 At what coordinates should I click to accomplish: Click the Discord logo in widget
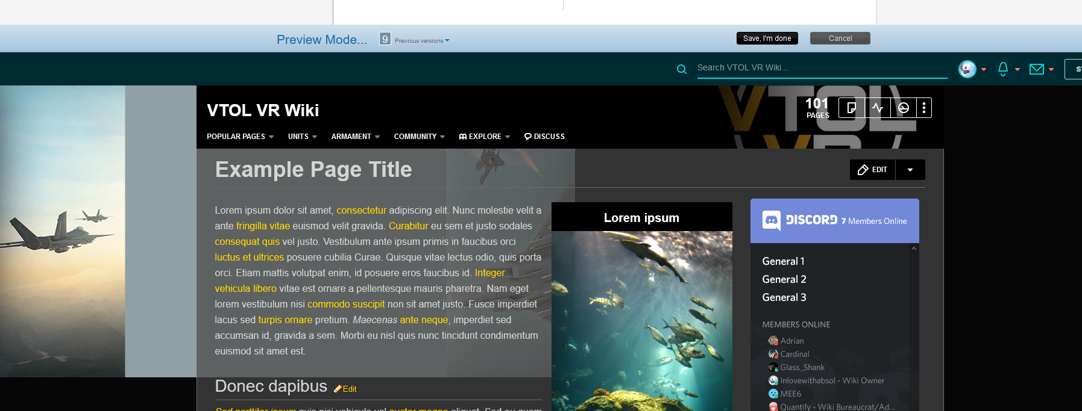click(x=800, y=220)
